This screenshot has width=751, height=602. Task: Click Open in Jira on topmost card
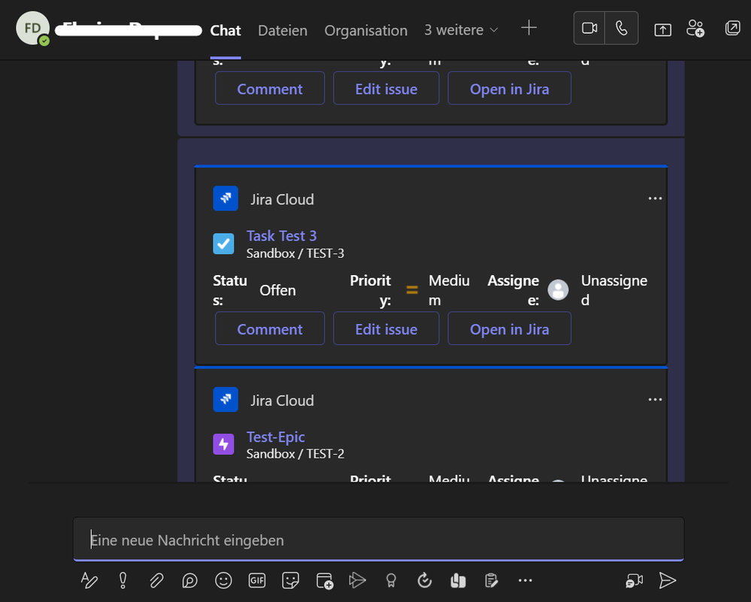click(509, 89)
